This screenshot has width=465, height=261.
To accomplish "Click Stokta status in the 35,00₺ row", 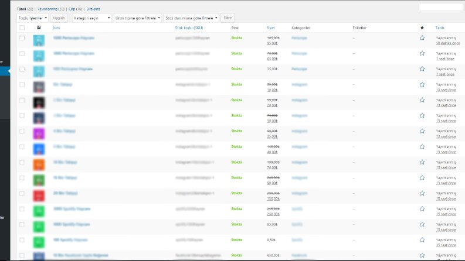I will (x=237, y=69).
